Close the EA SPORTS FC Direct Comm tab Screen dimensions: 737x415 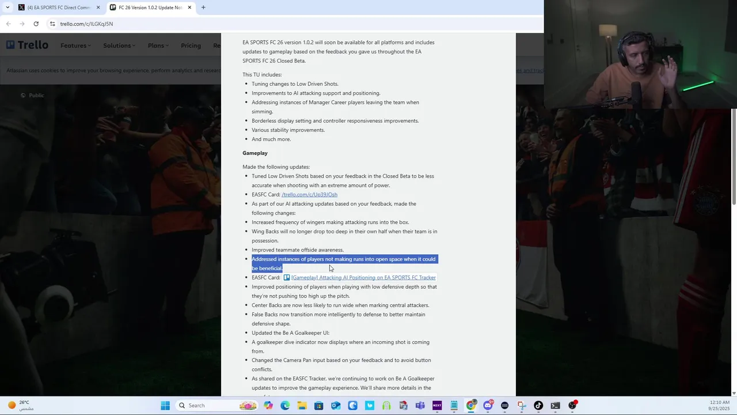(98, 7)
